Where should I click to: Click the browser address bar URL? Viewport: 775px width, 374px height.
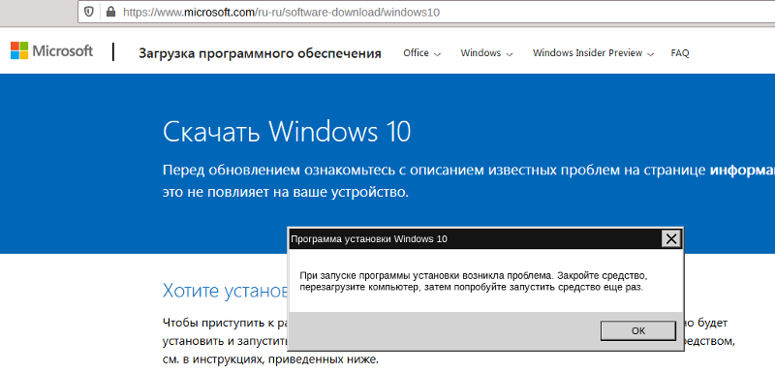[x=281, y=12]
